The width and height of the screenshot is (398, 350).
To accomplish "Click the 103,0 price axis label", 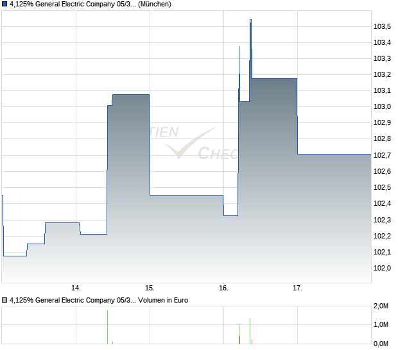I will pos(383,106).
